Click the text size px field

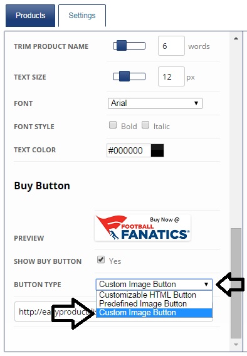click(171, 76)
